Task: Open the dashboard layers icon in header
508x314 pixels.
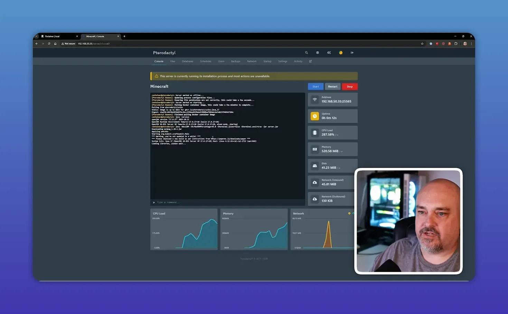Action: click(318, 53)
